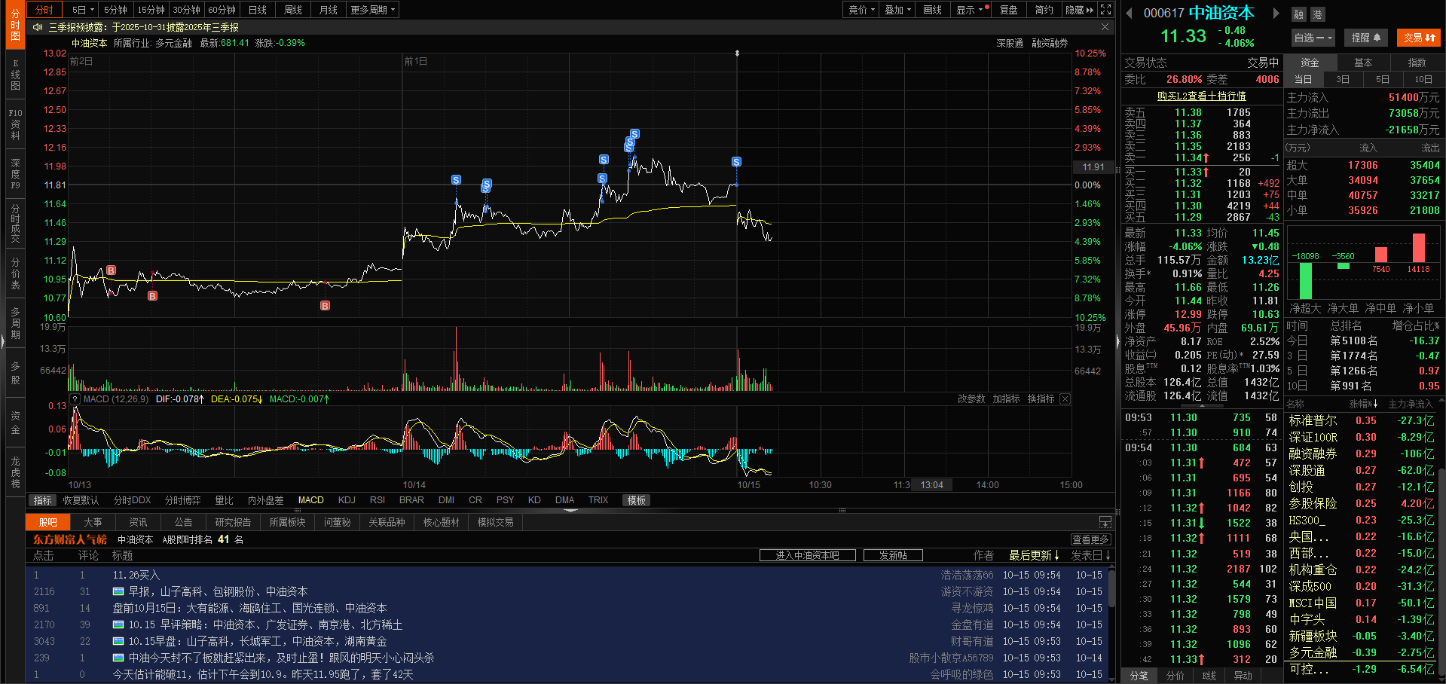Click 恢复默认 indicator reset

[81, 500]
